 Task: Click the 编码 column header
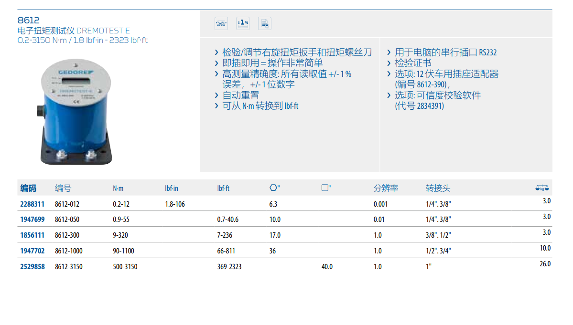[x=28, y=188]
